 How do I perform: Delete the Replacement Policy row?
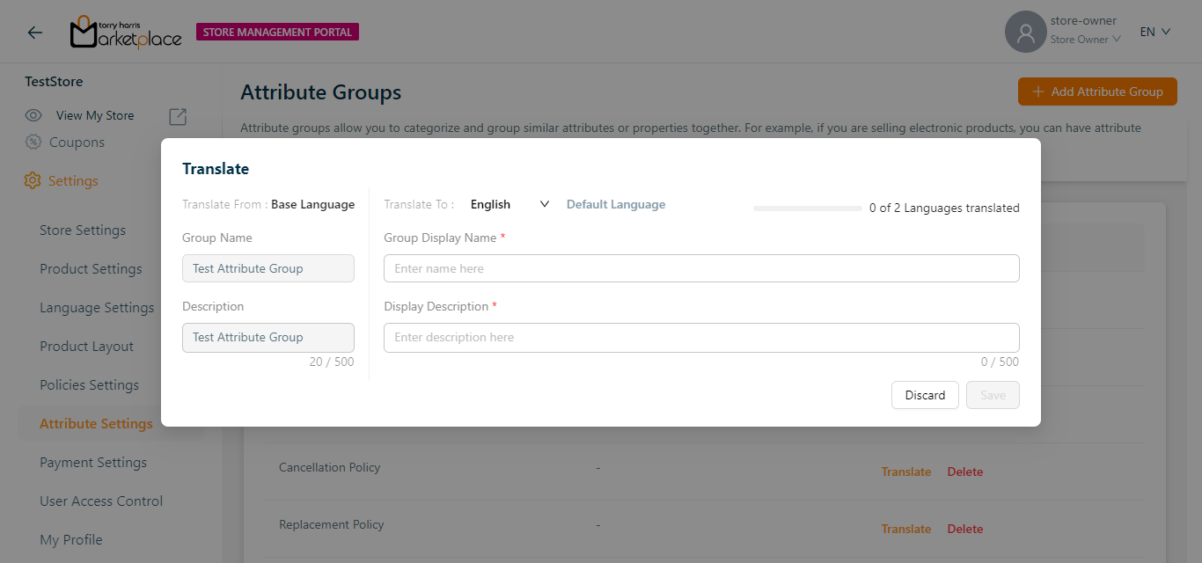tap(964, 529)
